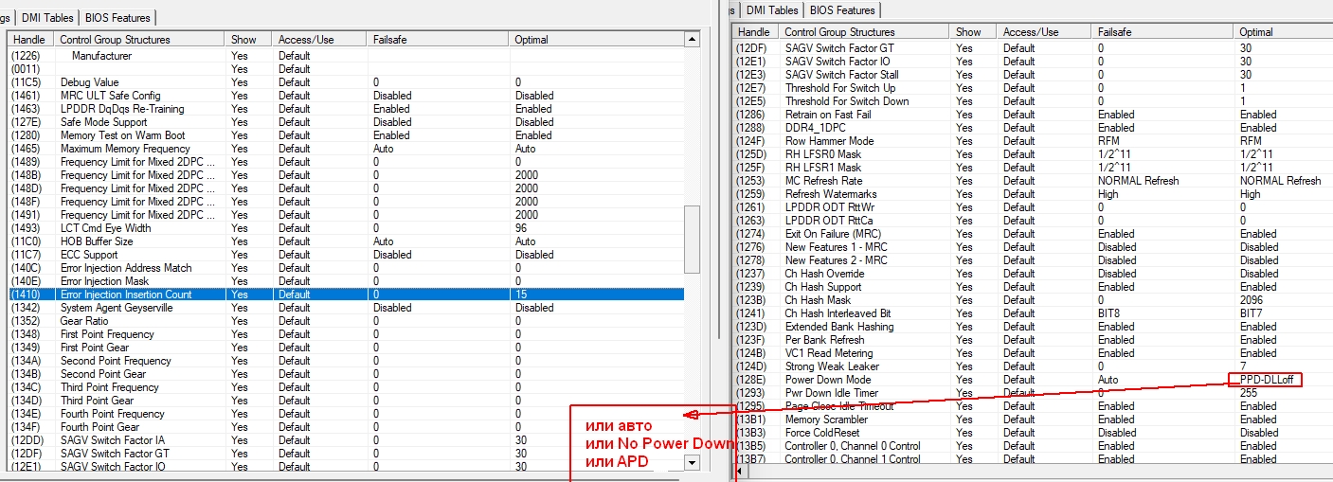Select the Strong Weak Leaker row
The height and width of the screenshot is (482, 1333).
(1033, 366)
